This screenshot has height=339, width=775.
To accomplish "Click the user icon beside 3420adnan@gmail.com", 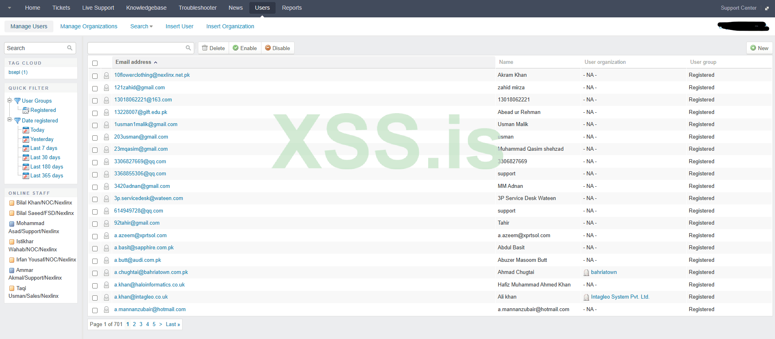I will 106,186.
